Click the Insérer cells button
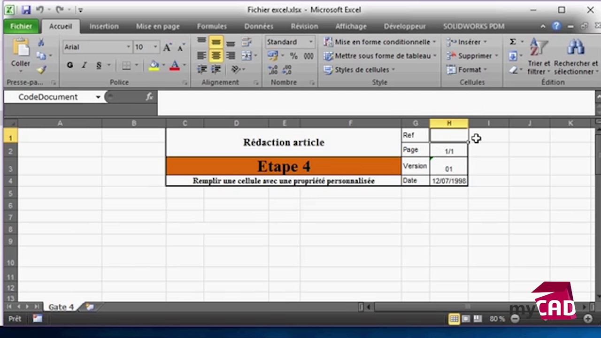 [467, 42]
